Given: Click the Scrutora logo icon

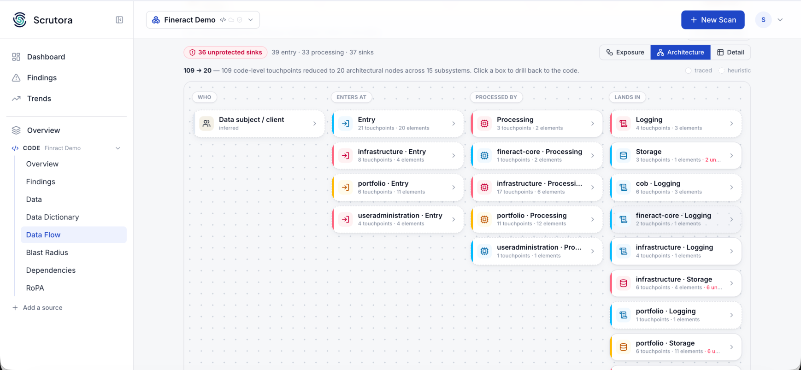Looking at the screenshot, I should pyautogui.click(x=20, y=20).
